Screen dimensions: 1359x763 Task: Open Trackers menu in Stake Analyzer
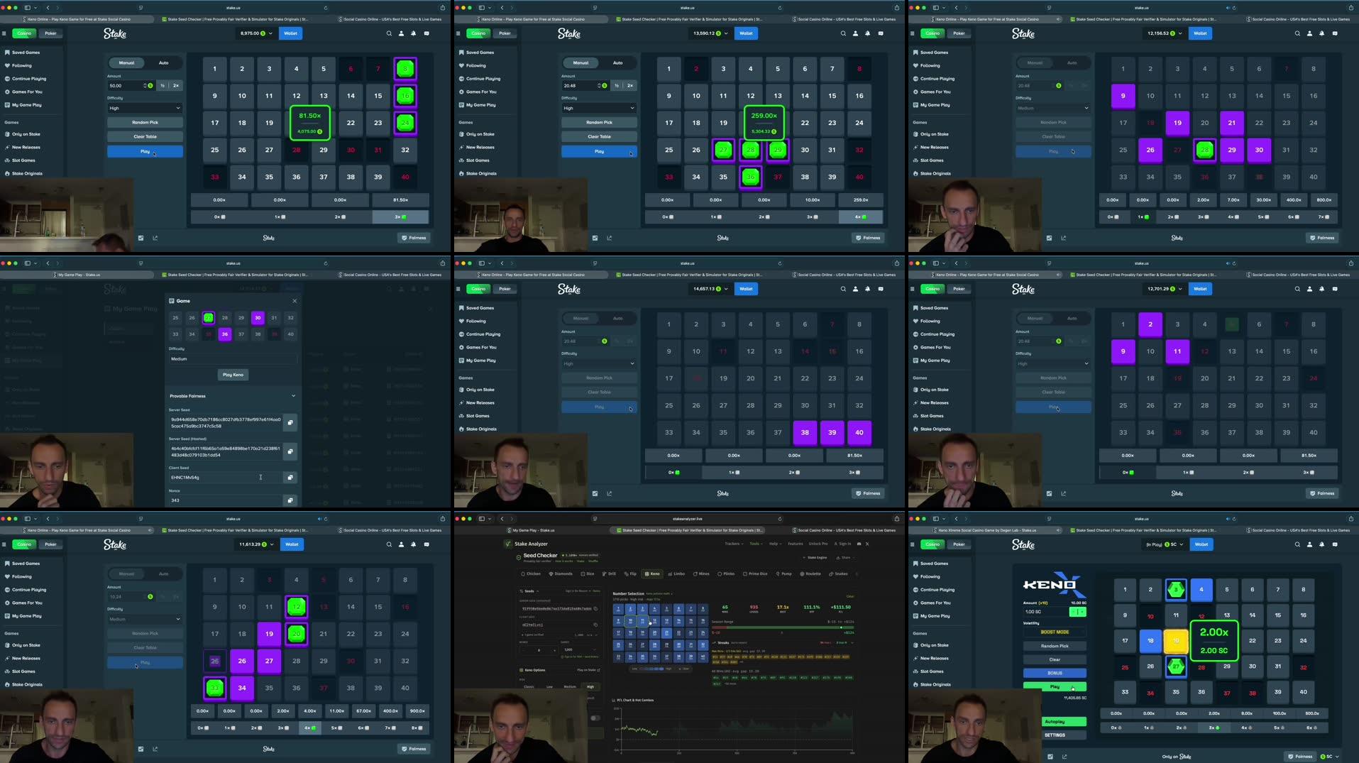click(x=734, y=544)
